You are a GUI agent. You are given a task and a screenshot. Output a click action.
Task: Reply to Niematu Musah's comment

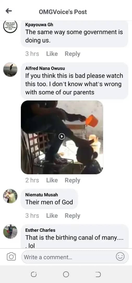click(72, 216)
